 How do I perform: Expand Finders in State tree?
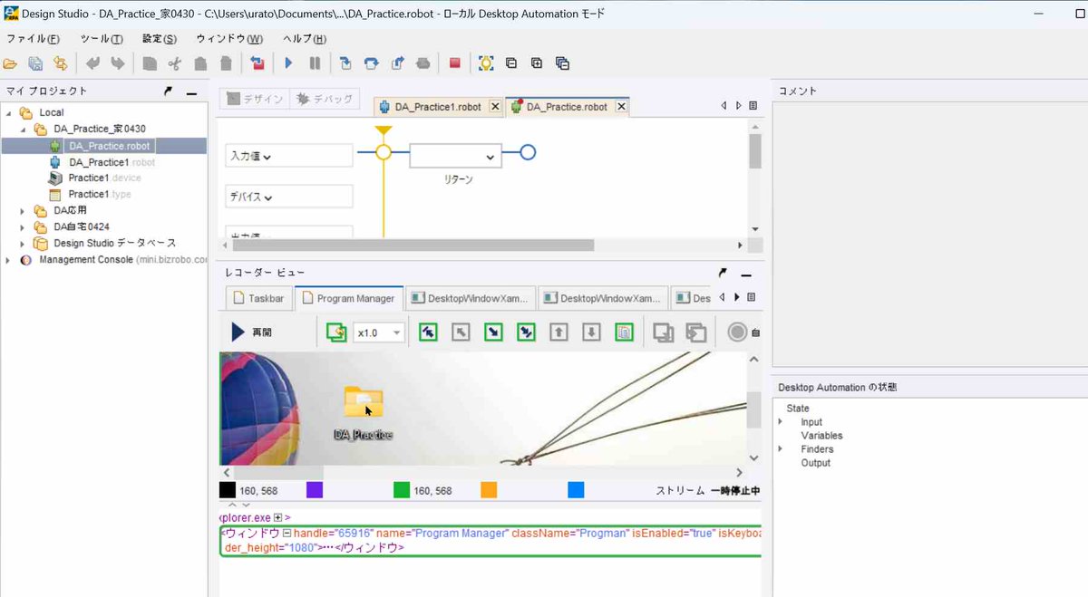[x=781, y=449]
